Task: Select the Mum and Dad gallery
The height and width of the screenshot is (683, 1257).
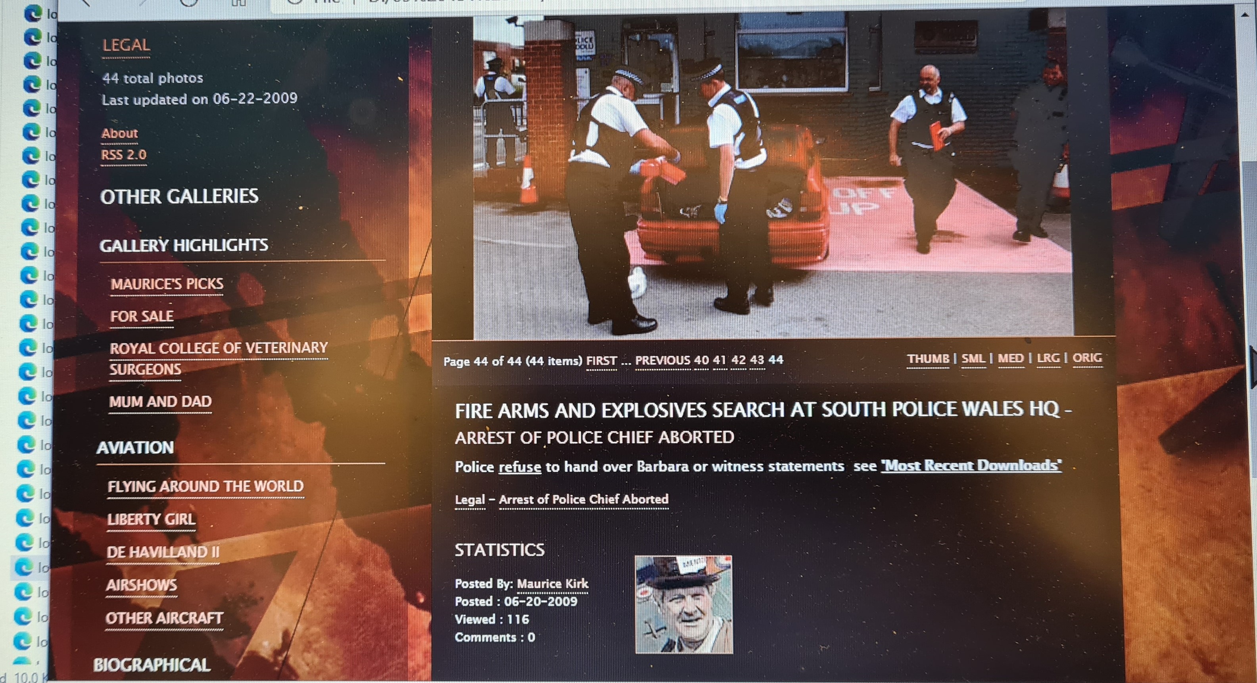Action: coord(160,402)
